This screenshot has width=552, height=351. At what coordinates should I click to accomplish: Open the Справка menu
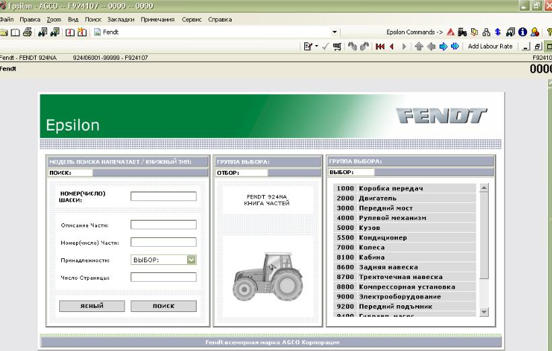coord(219,19)
